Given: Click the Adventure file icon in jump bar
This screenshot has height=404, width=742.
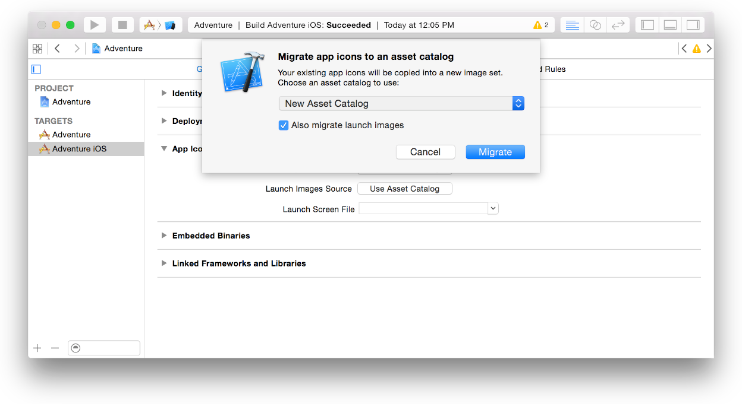Looking at the screenshot, I should [x=96, y=48].
